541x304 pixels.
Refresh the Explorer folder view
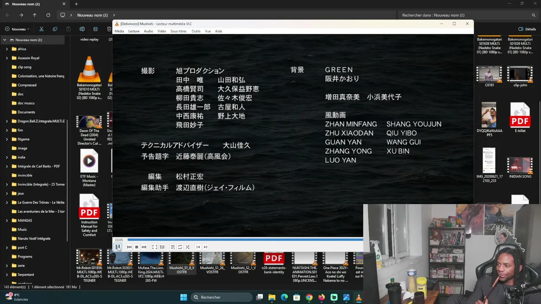[x=48, y=15]
